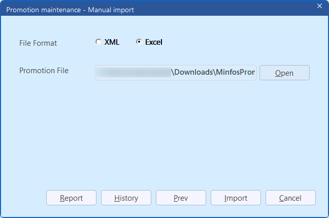Choose the Excel file format radio button
Viewport: 329px width, 218px height.
pos(139,42)
